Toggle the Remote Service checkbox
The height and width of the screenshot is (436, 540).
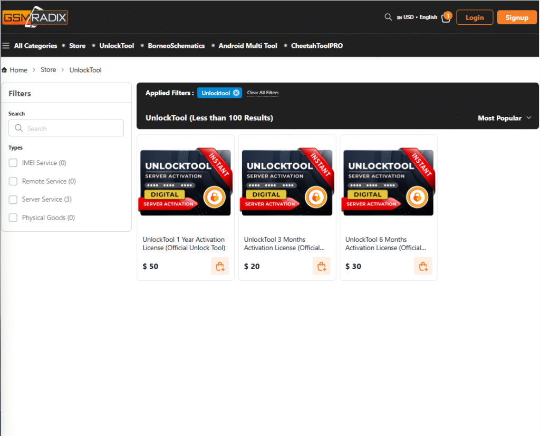pyautogui.click(x=13, y=181)
